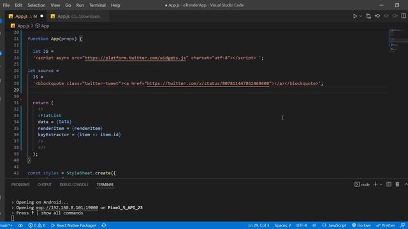Open the Edit menu
This screenshot has width=408, height=229.
(x=18, y=5)
